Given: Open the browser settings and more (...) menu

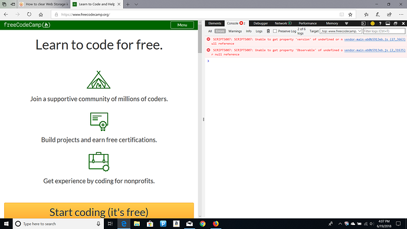Looking at the screenshot, I should 401,15.
